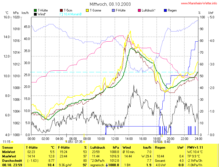Click the sunset sun icon near 18:50
This screenshot has width=219, height=167.
click(162, 142)
